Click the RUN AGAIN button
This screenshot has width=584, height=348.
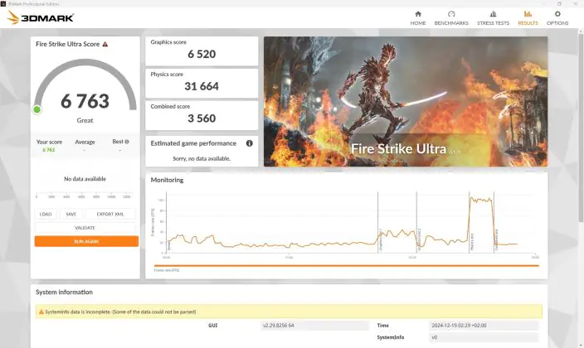click(86, 241)
